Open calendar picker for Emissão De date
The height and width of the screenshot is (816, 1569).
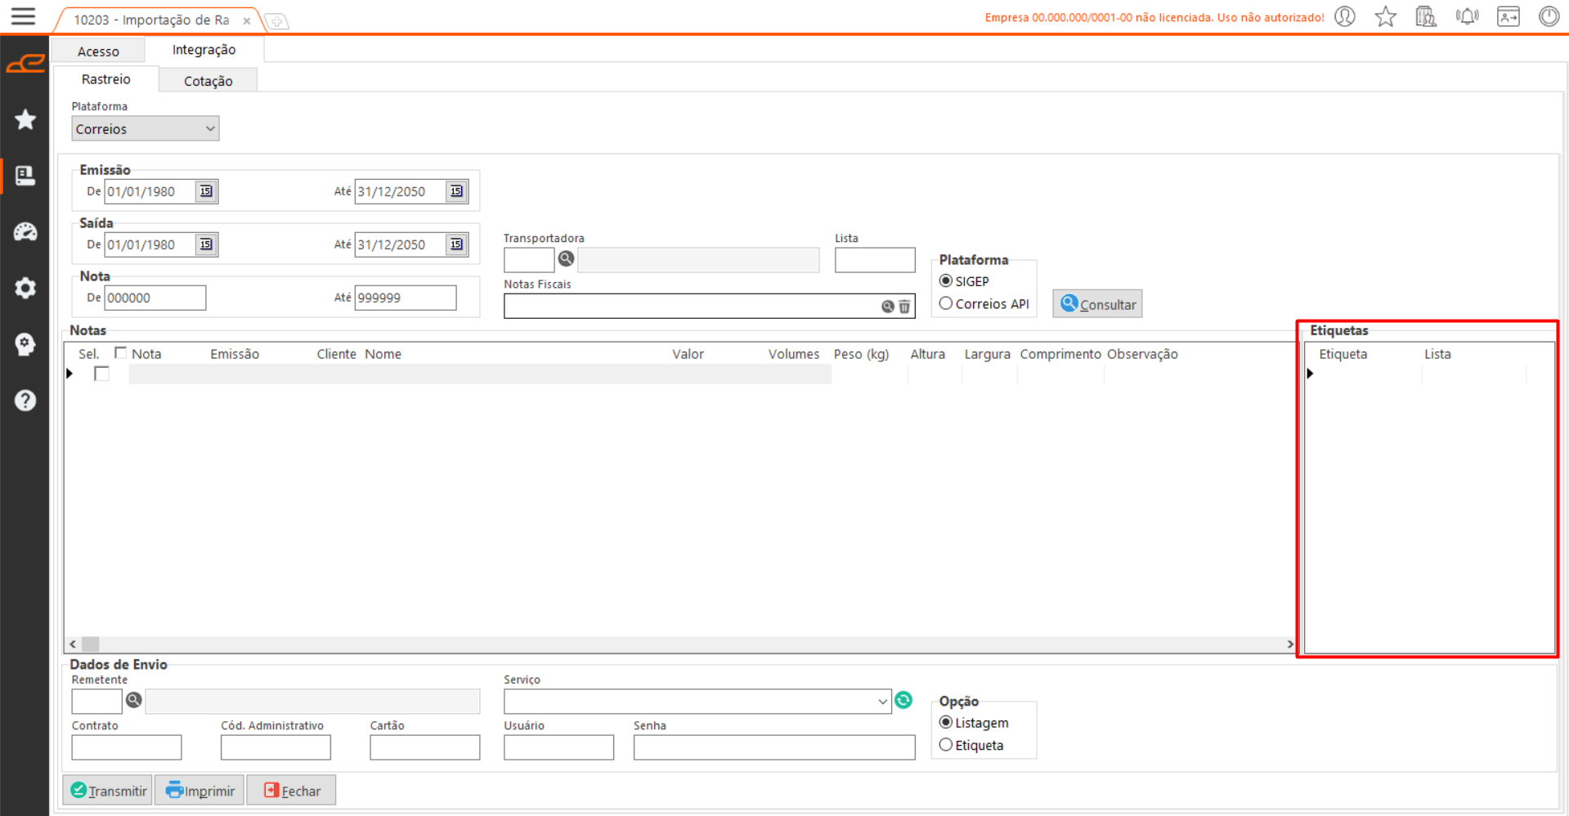[206, 191]
